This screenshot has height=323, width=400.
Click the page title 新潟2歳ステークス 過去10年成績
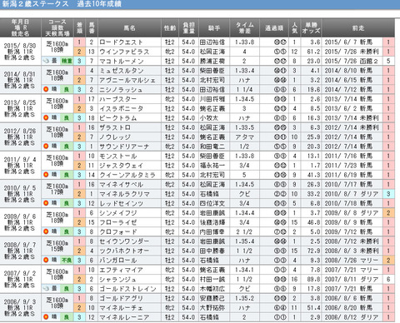coord(62,4)
